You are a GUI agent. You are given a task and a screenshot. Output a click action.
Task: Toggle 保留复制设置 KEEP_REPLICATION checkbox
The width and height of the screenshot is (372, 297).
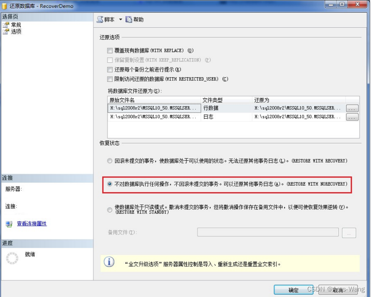click(110, 60)
